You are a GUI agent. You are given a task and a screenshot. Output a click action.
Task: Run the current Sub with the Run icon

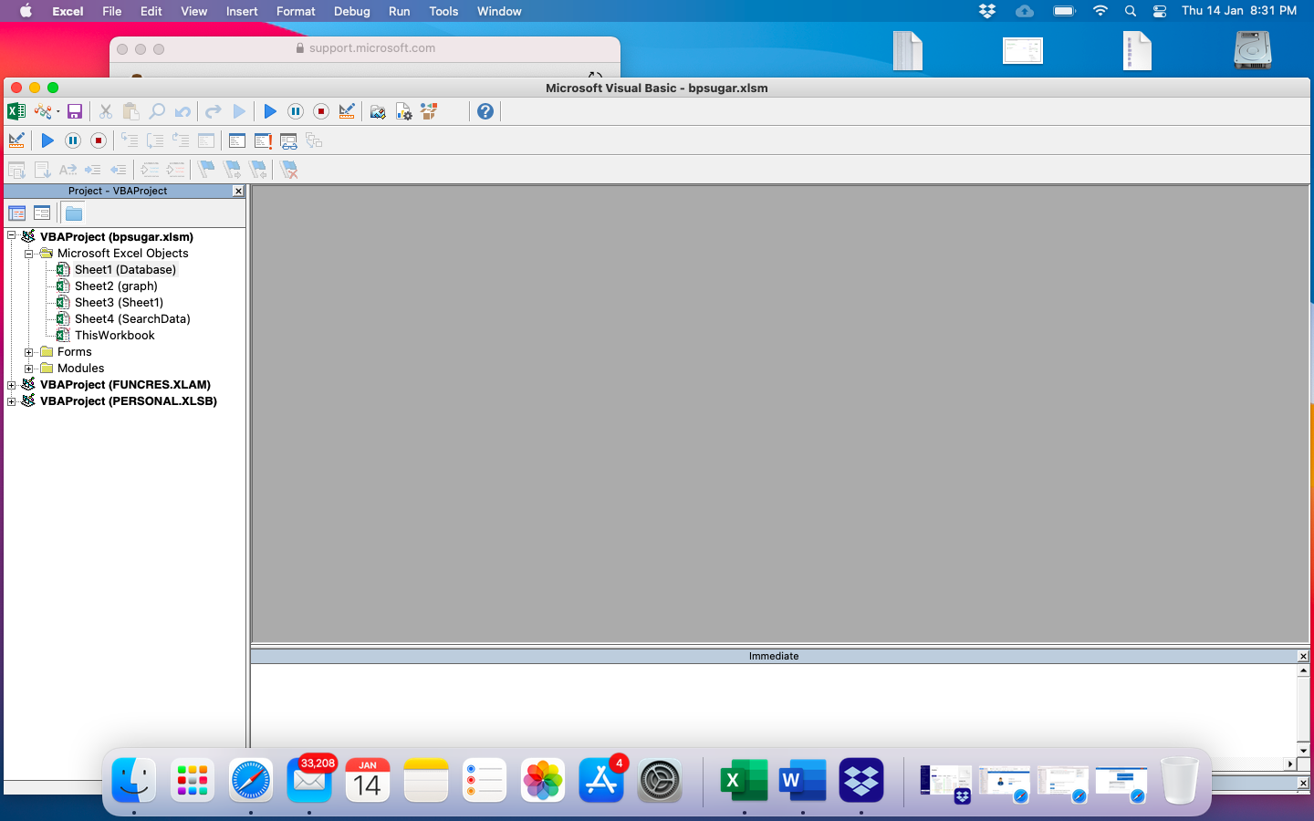click(269, 111)
